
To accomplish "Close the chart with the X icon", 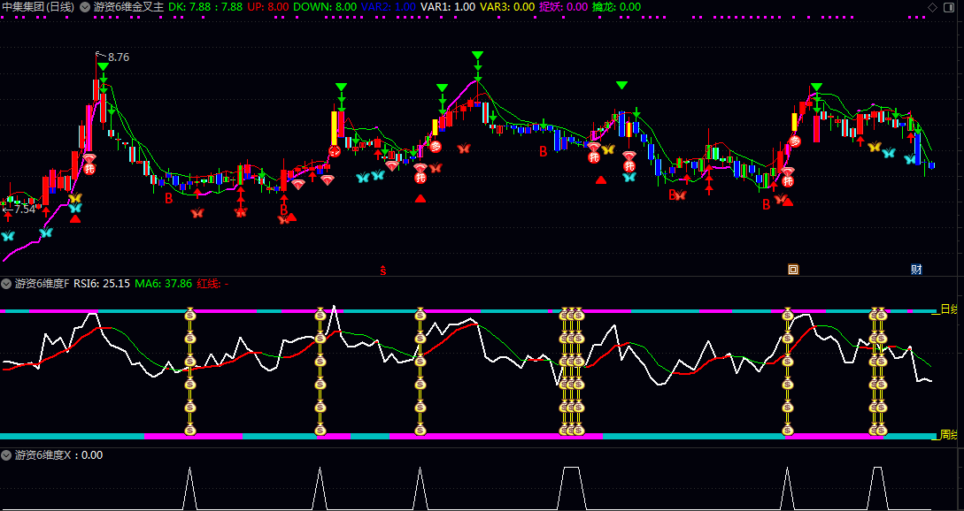I will 951,7.
